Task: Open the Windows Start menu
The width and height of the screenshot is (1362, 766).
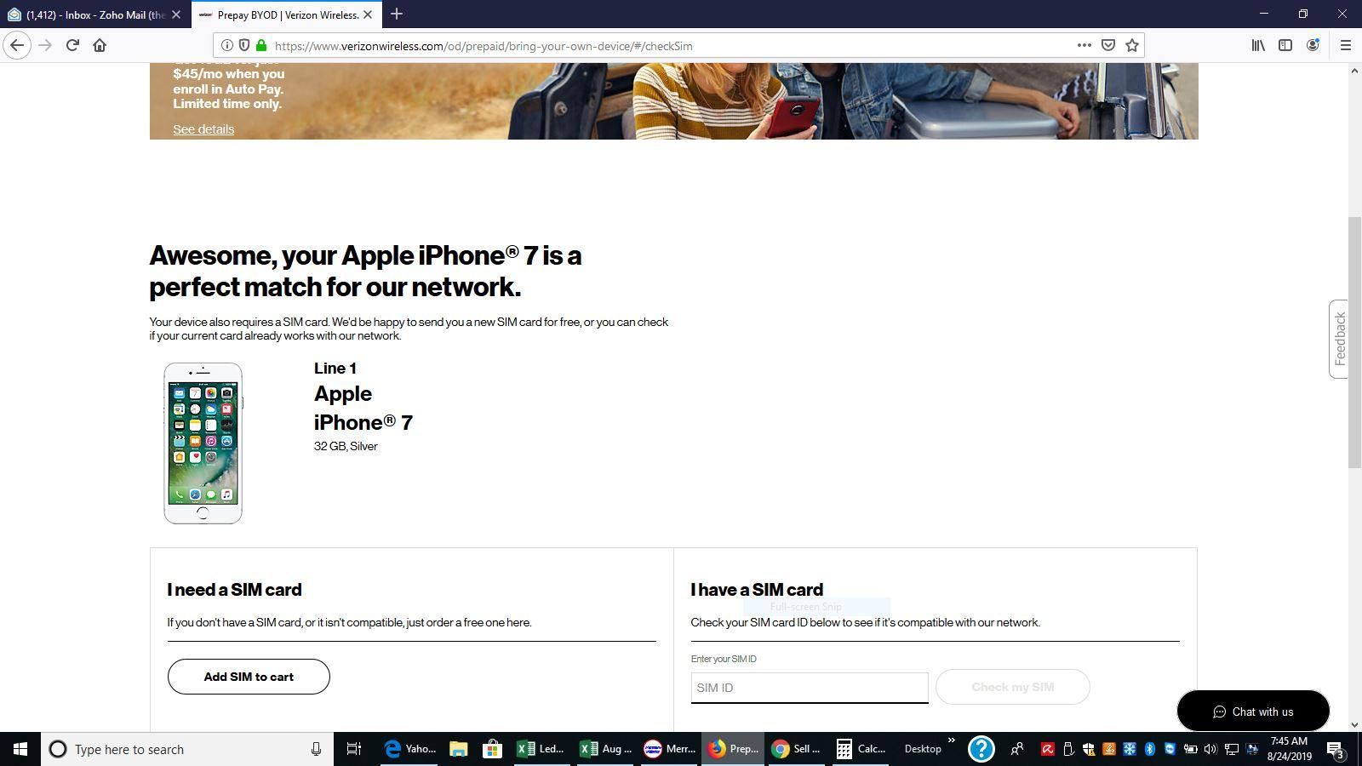Action: (x=20, y=749)
